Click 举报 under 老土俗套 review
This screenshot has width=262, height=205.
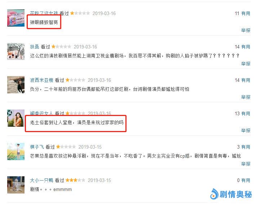click(x=246, y=130)
